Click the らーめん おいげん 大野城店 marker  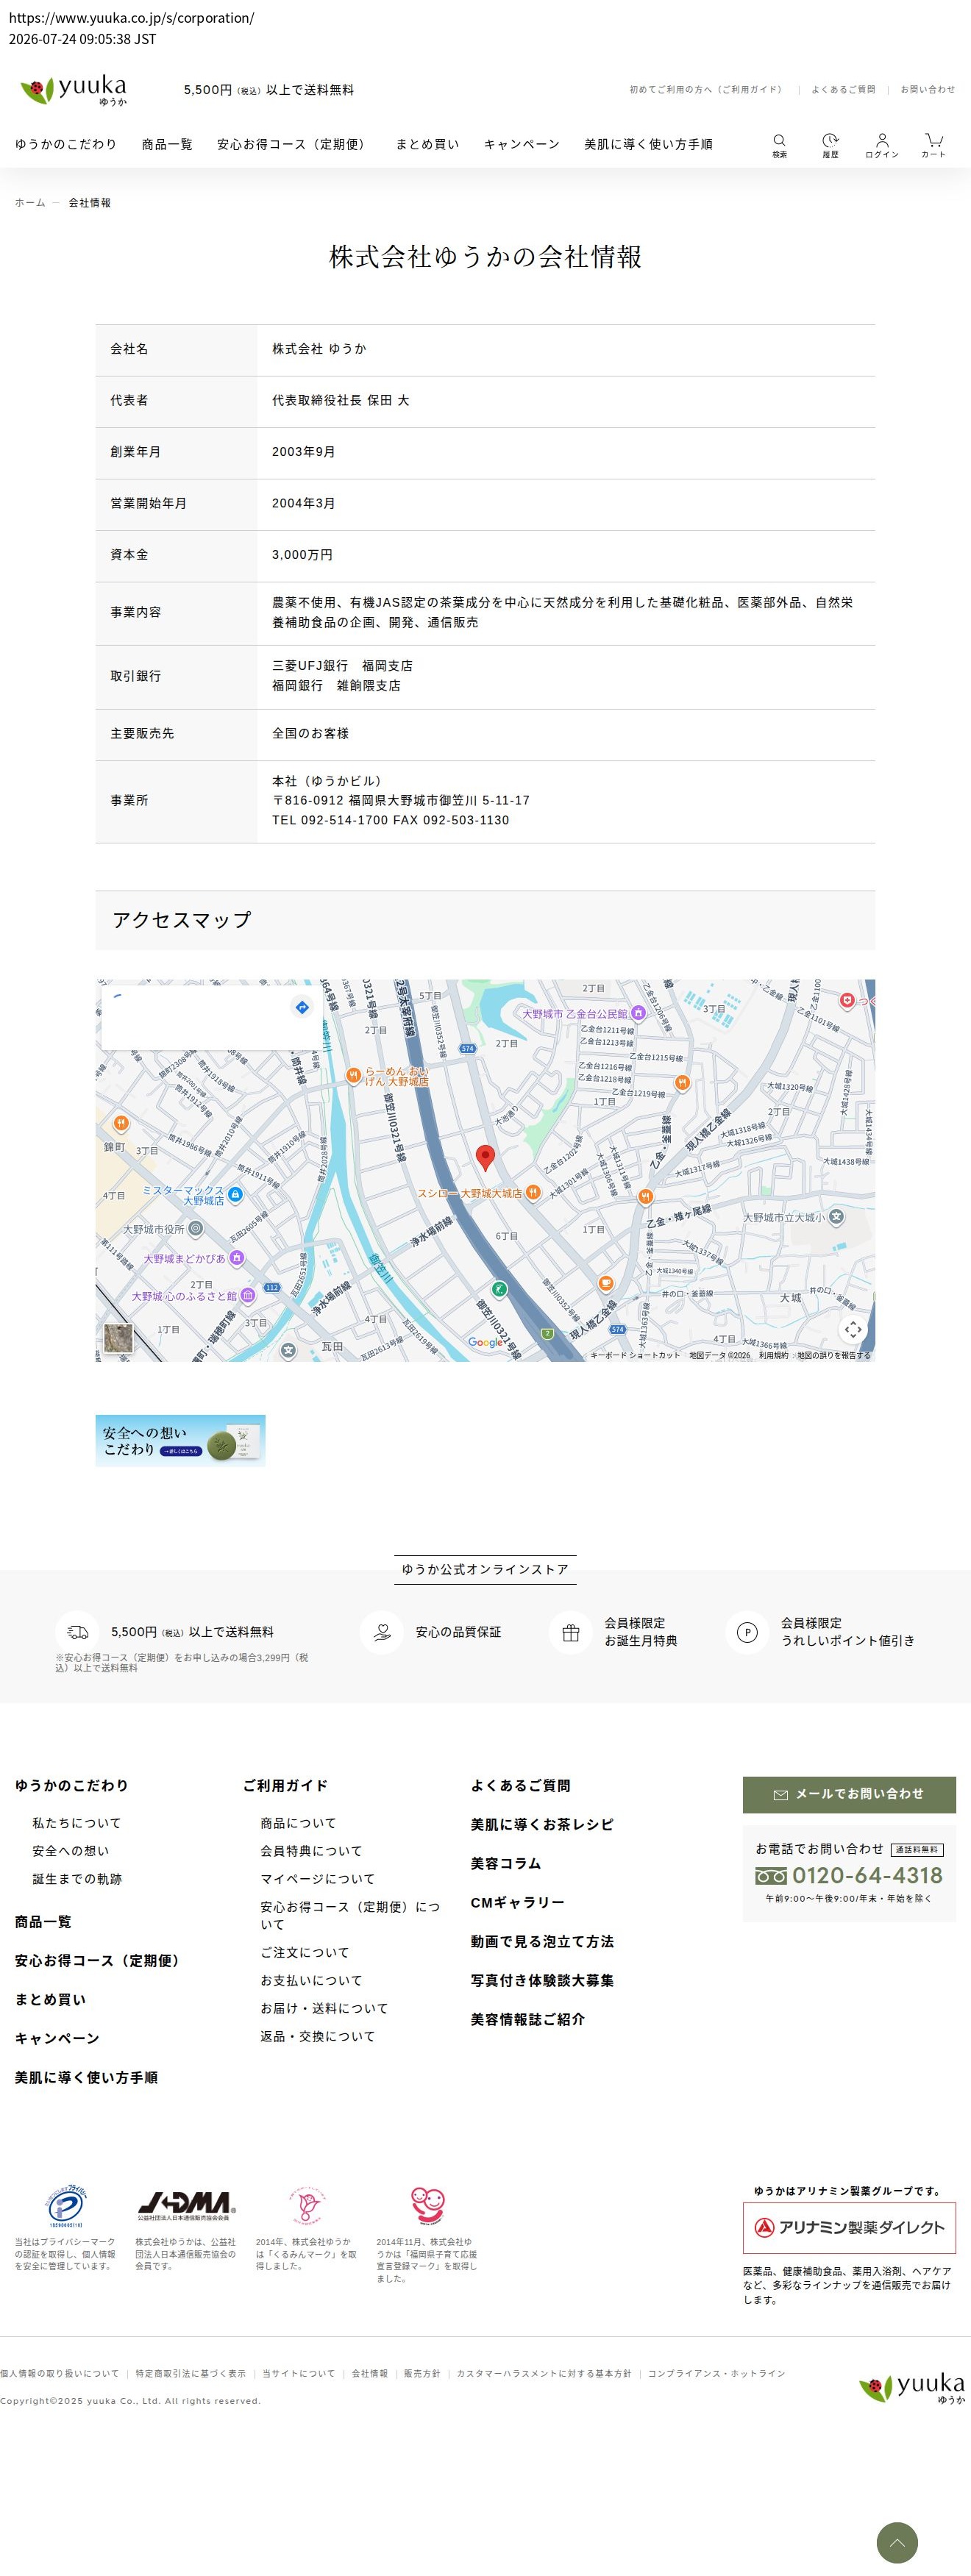tap(353, 1075)
